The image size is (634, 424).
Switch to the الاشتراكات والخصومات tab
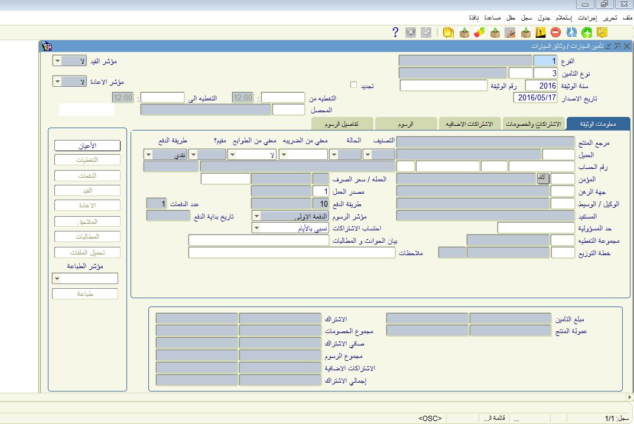(533, 123)
